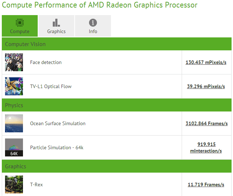Click the Physics section header
The image size is (233, 196).
click(14, 105)
